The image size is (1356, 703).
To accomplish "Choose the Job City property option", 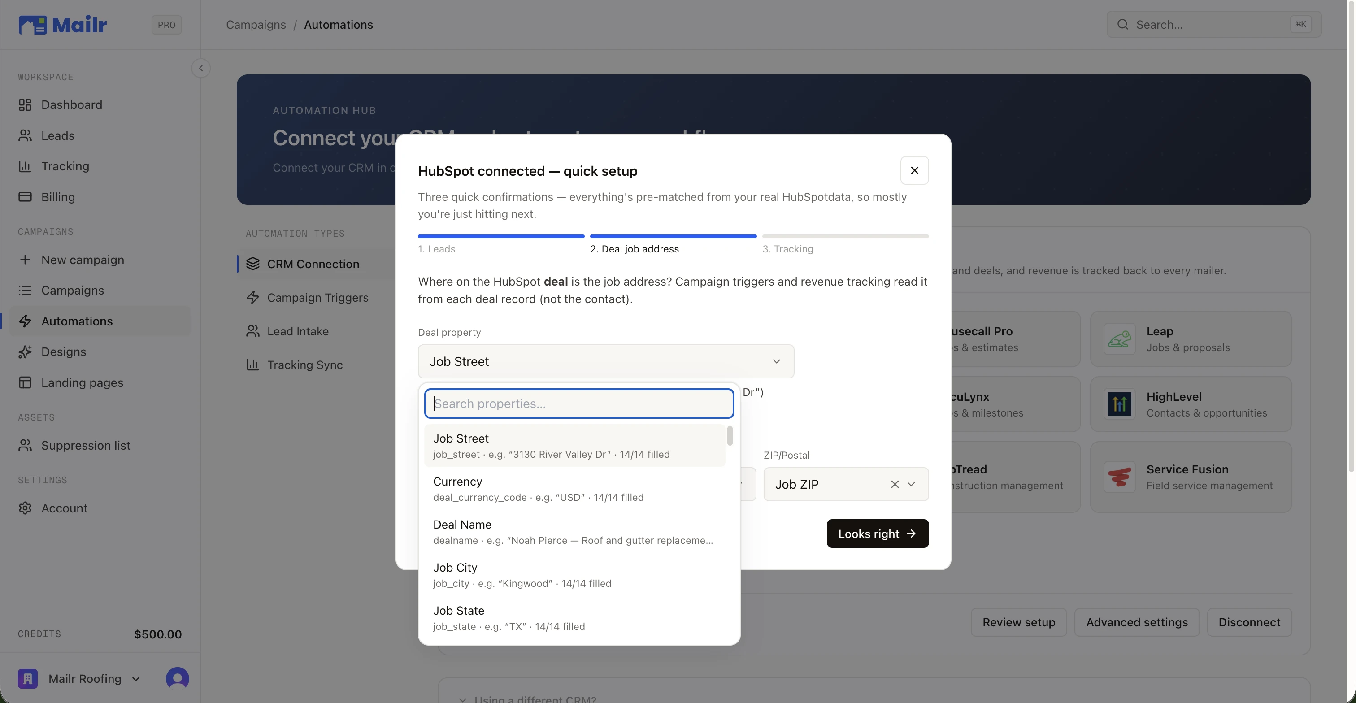I will tap(575, 575).
